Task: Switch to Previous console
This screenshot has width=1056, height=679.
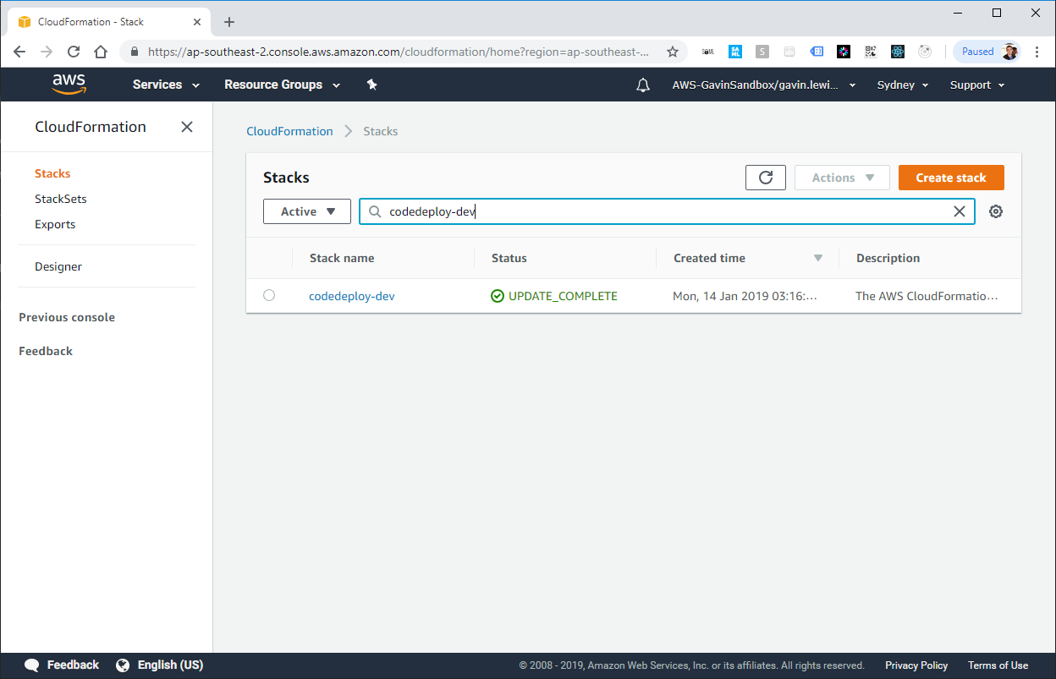Action: click(x=67, y=317)
